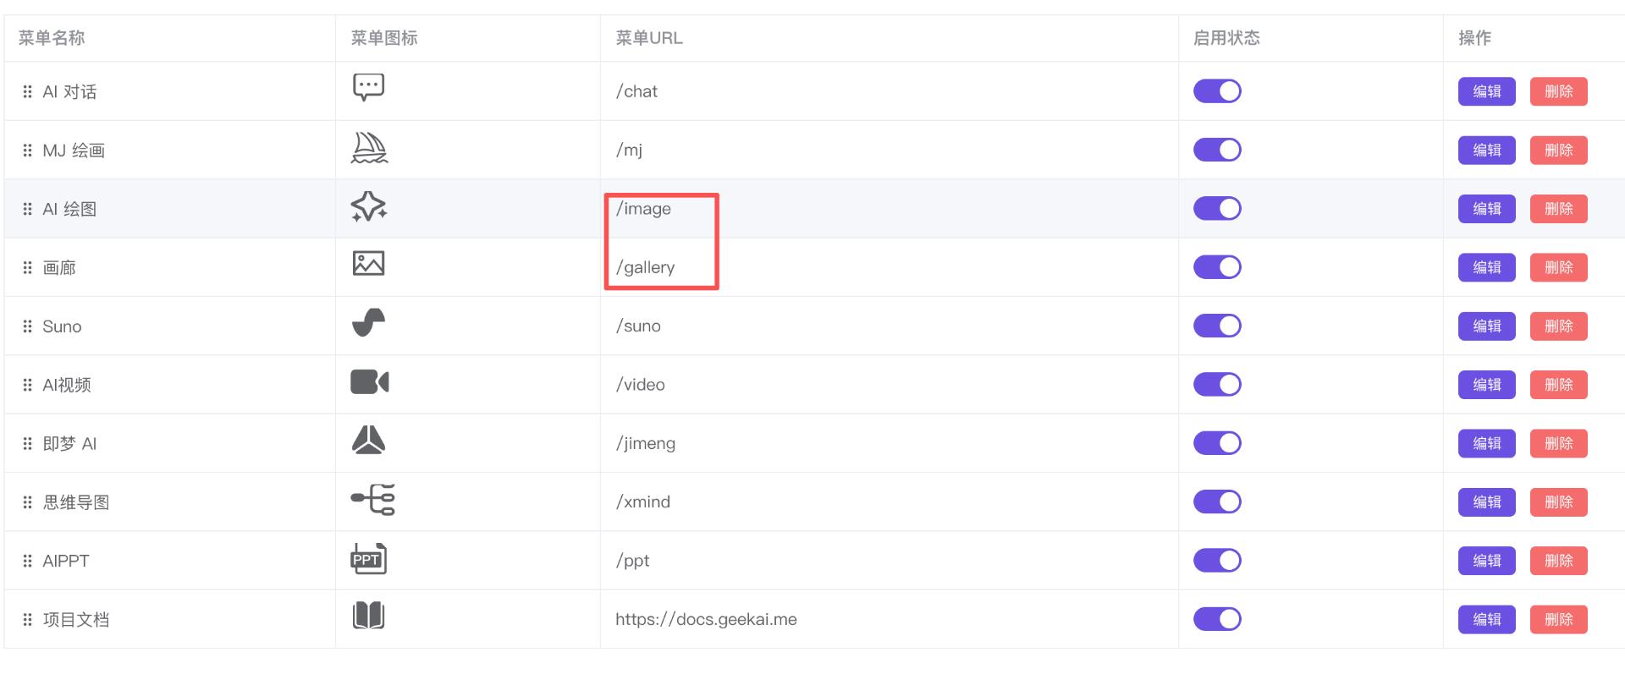Viewport: 1625px width, 674px height.
Task: Click the 即梦 AI triangle logo icon
Action: [x=368, y=441]
